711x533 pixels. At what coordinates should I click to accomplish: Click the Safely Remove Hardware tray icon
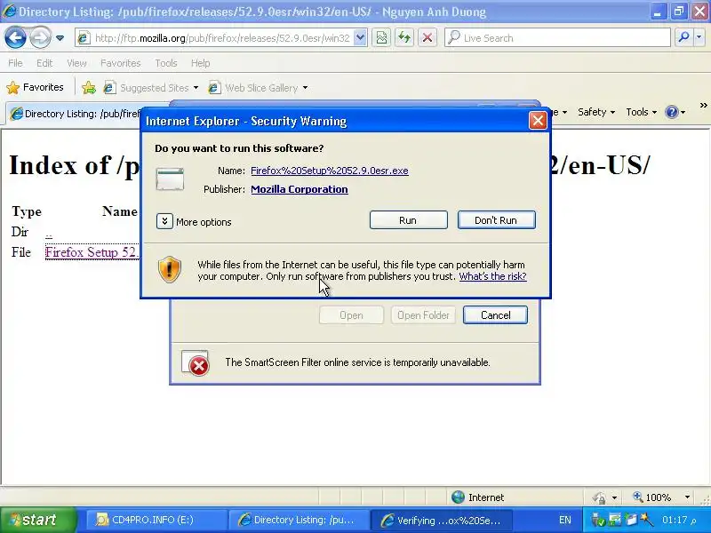(x=598, y=520)
